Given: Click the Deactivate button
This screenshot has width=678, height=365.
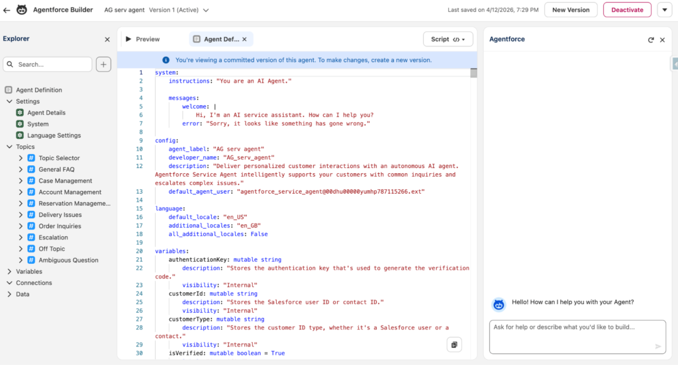Looking at the screenshot, I should 626,10.
